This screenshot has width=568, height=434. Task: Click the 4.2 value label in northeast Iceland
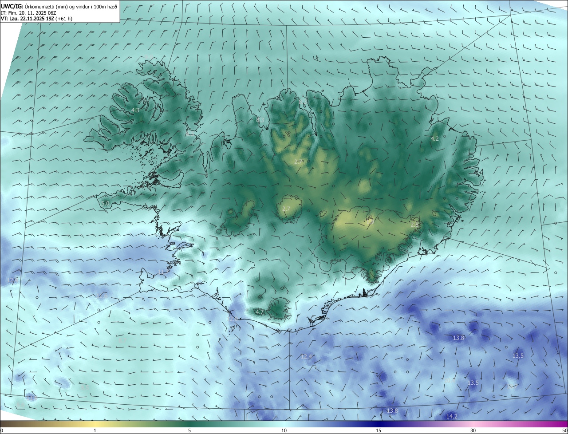click(435, 139)
